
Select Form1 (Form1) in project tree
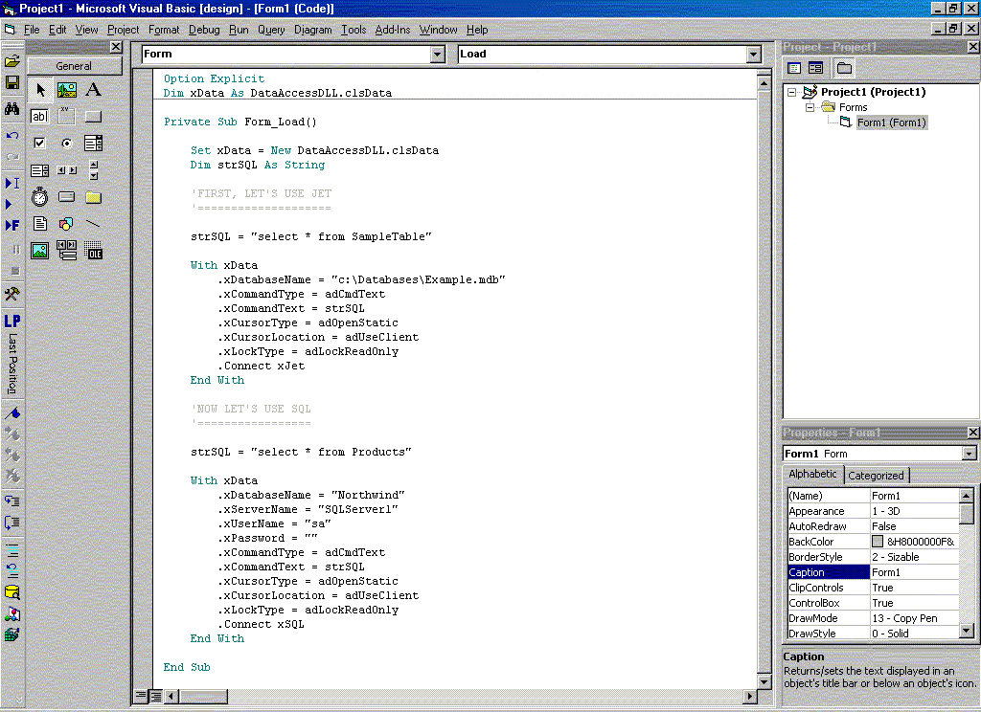(x=891, y=122)
